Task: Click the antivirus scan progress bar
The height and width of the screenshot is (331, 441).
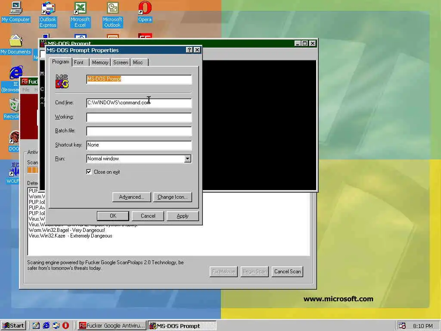Action: (x=33, y=170)
